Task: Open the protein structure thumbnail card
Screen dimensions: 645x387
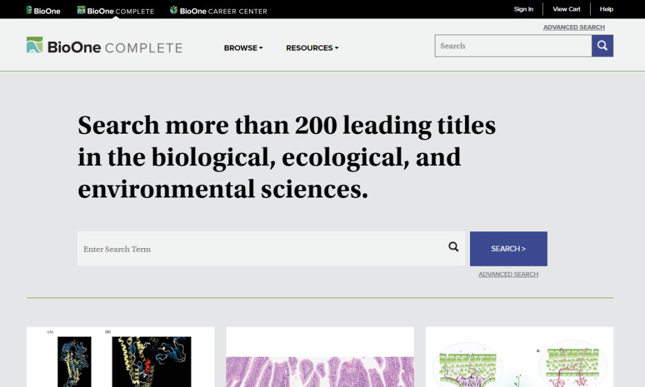Action: pos(121,357)
